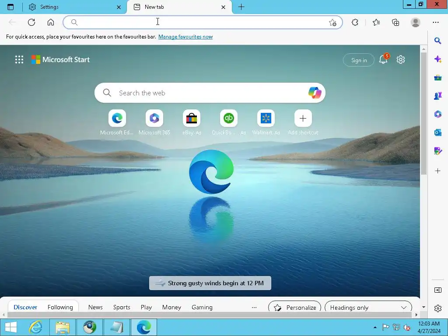The height and width of the screenshot is (336, 448).
Task: Open Settings and more ellipsis menu
Action: point(435,22)
